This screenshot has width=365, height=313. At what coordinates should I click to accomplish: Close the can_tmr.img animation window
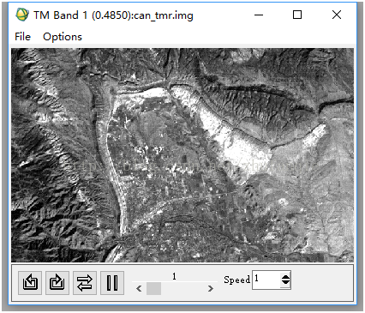pos(337,15)
